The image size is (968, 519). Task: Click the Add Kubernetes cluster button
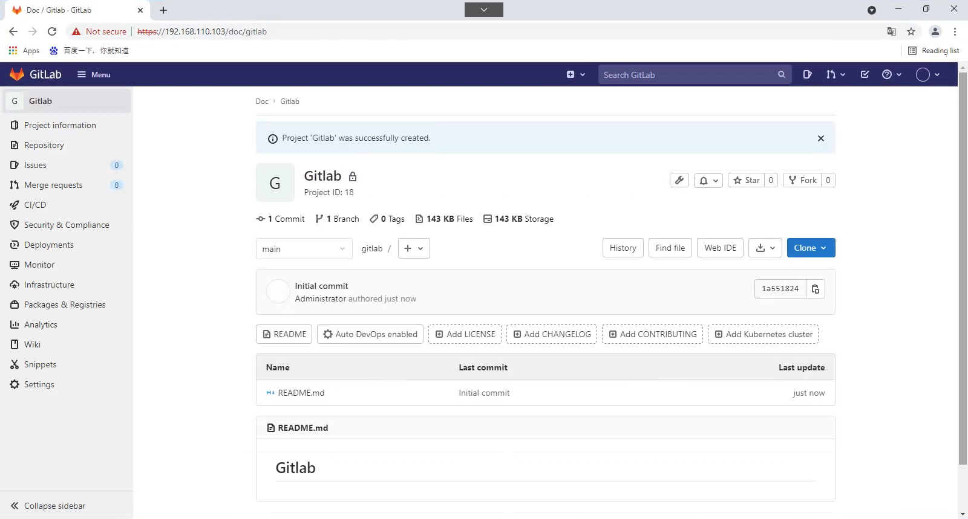pyautogui.click(x=763, y=334)
